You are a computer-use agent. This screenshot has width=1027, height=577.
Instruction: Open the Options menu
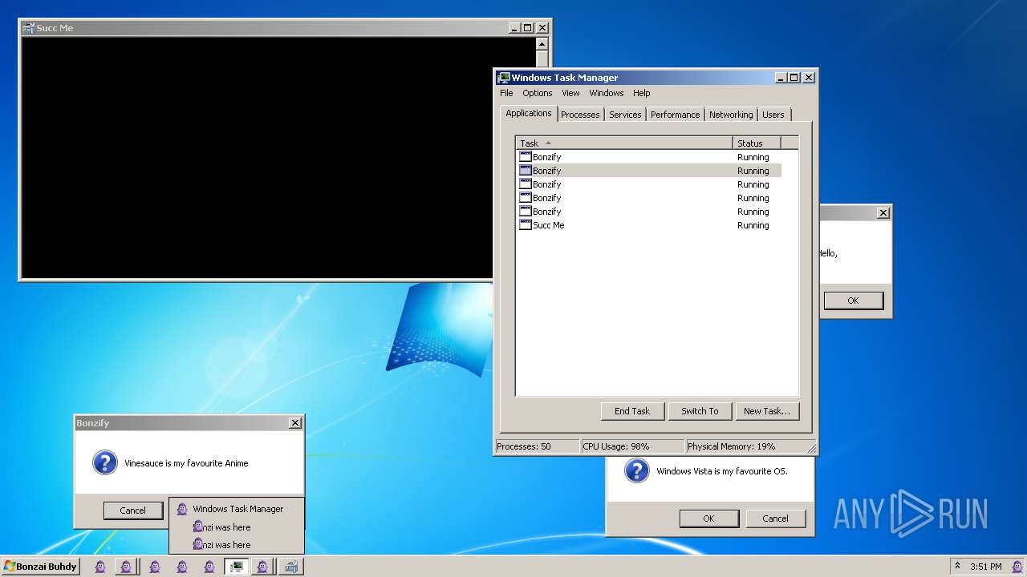click(538, 93)
